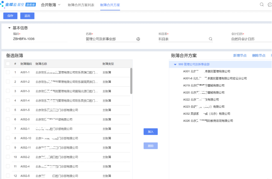The image size is (272, 179).
Task: Click the 账簿名称 column header
Action: click(x=41, y=64)
